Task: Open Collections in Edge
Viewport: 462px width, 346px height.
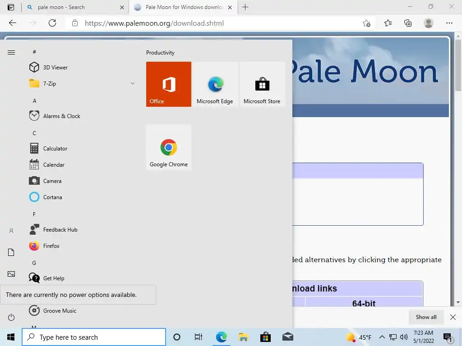Action: coord(408,23)
